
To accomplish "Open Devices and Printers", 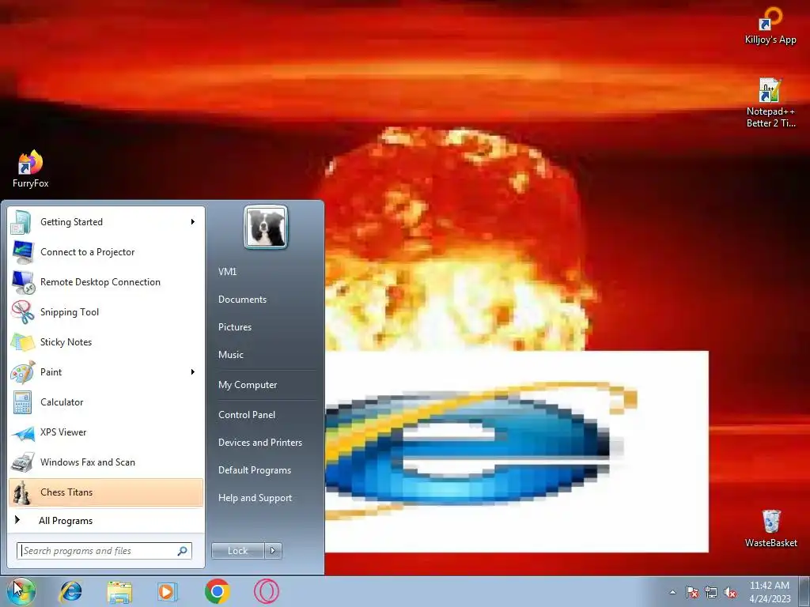I will click(259, 443).
